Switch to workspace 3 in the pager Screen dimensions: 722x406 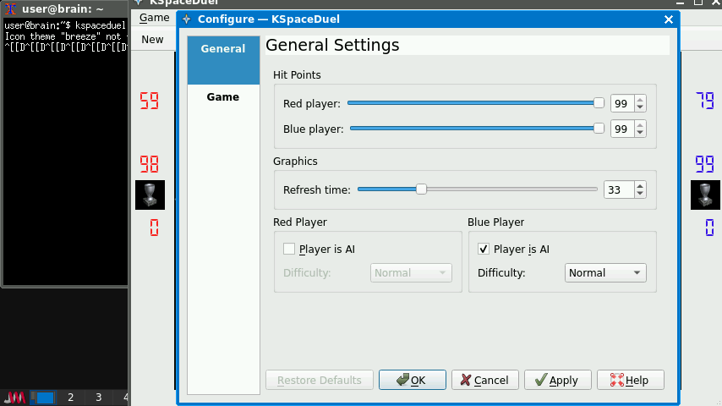98,397
